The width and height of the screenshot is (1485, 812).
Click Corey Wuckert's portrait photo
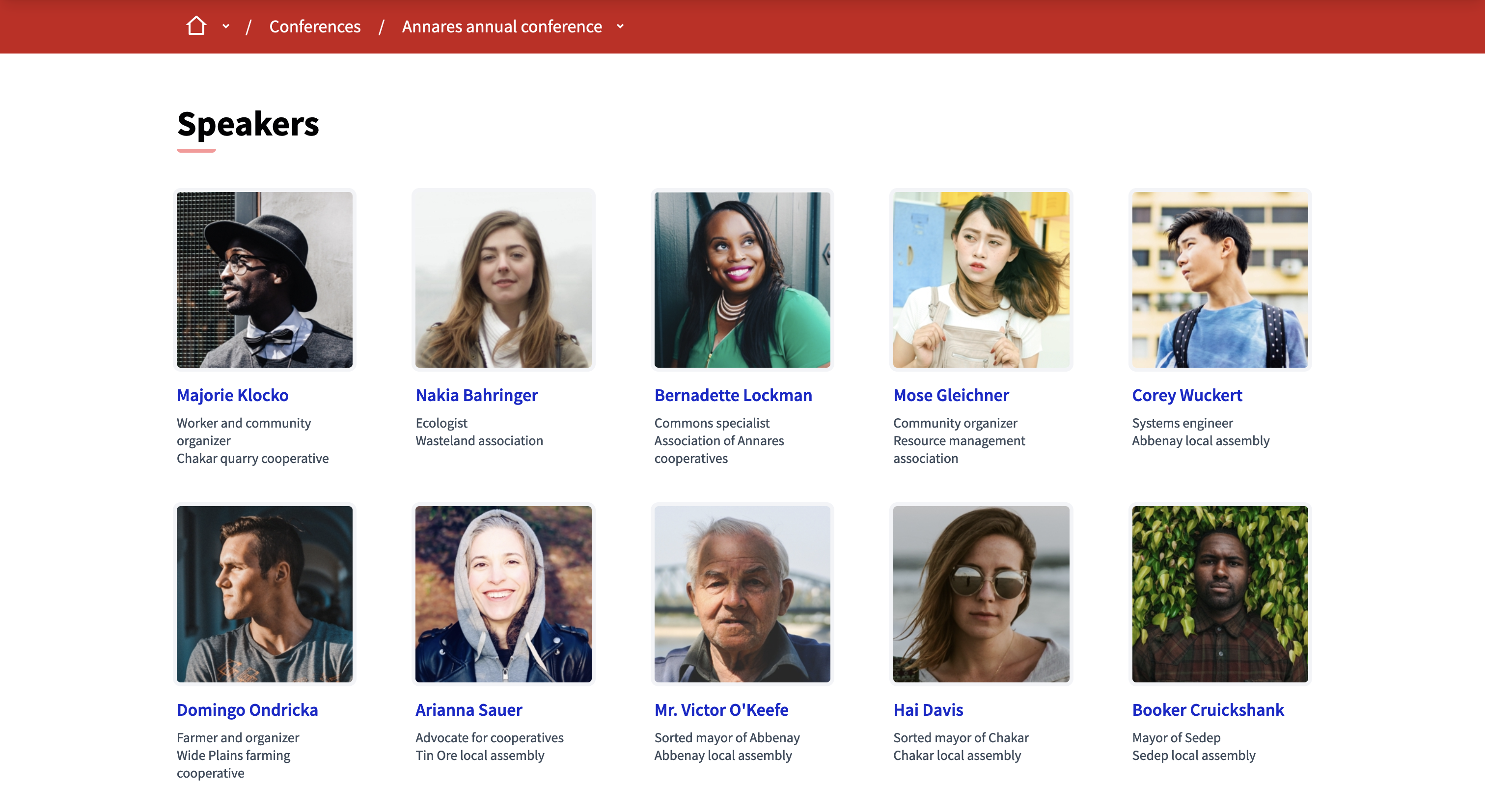coord(1220,279)
